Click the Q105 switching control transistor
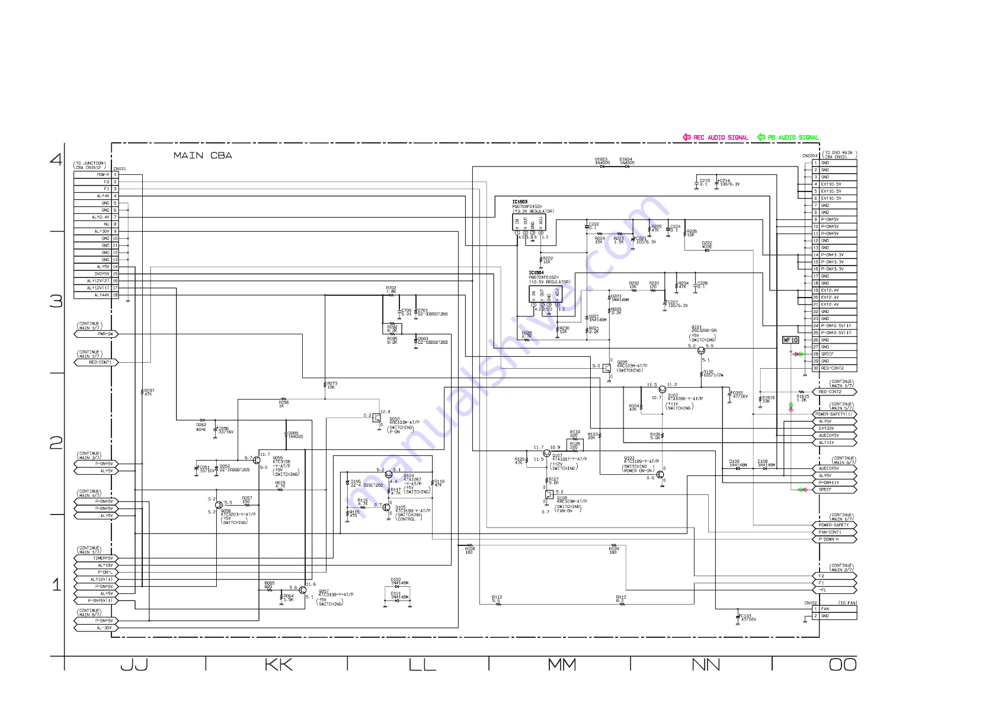 pos(386,508)
